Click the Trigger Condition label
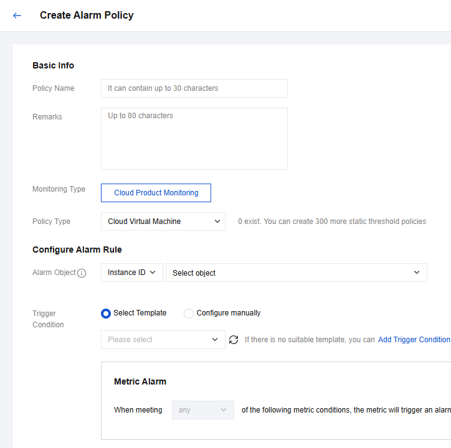451x448 pixels. coord(48,319)
